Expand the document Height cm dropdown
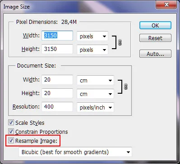Screen dimensions: 180x164 [x=95, y=94]
